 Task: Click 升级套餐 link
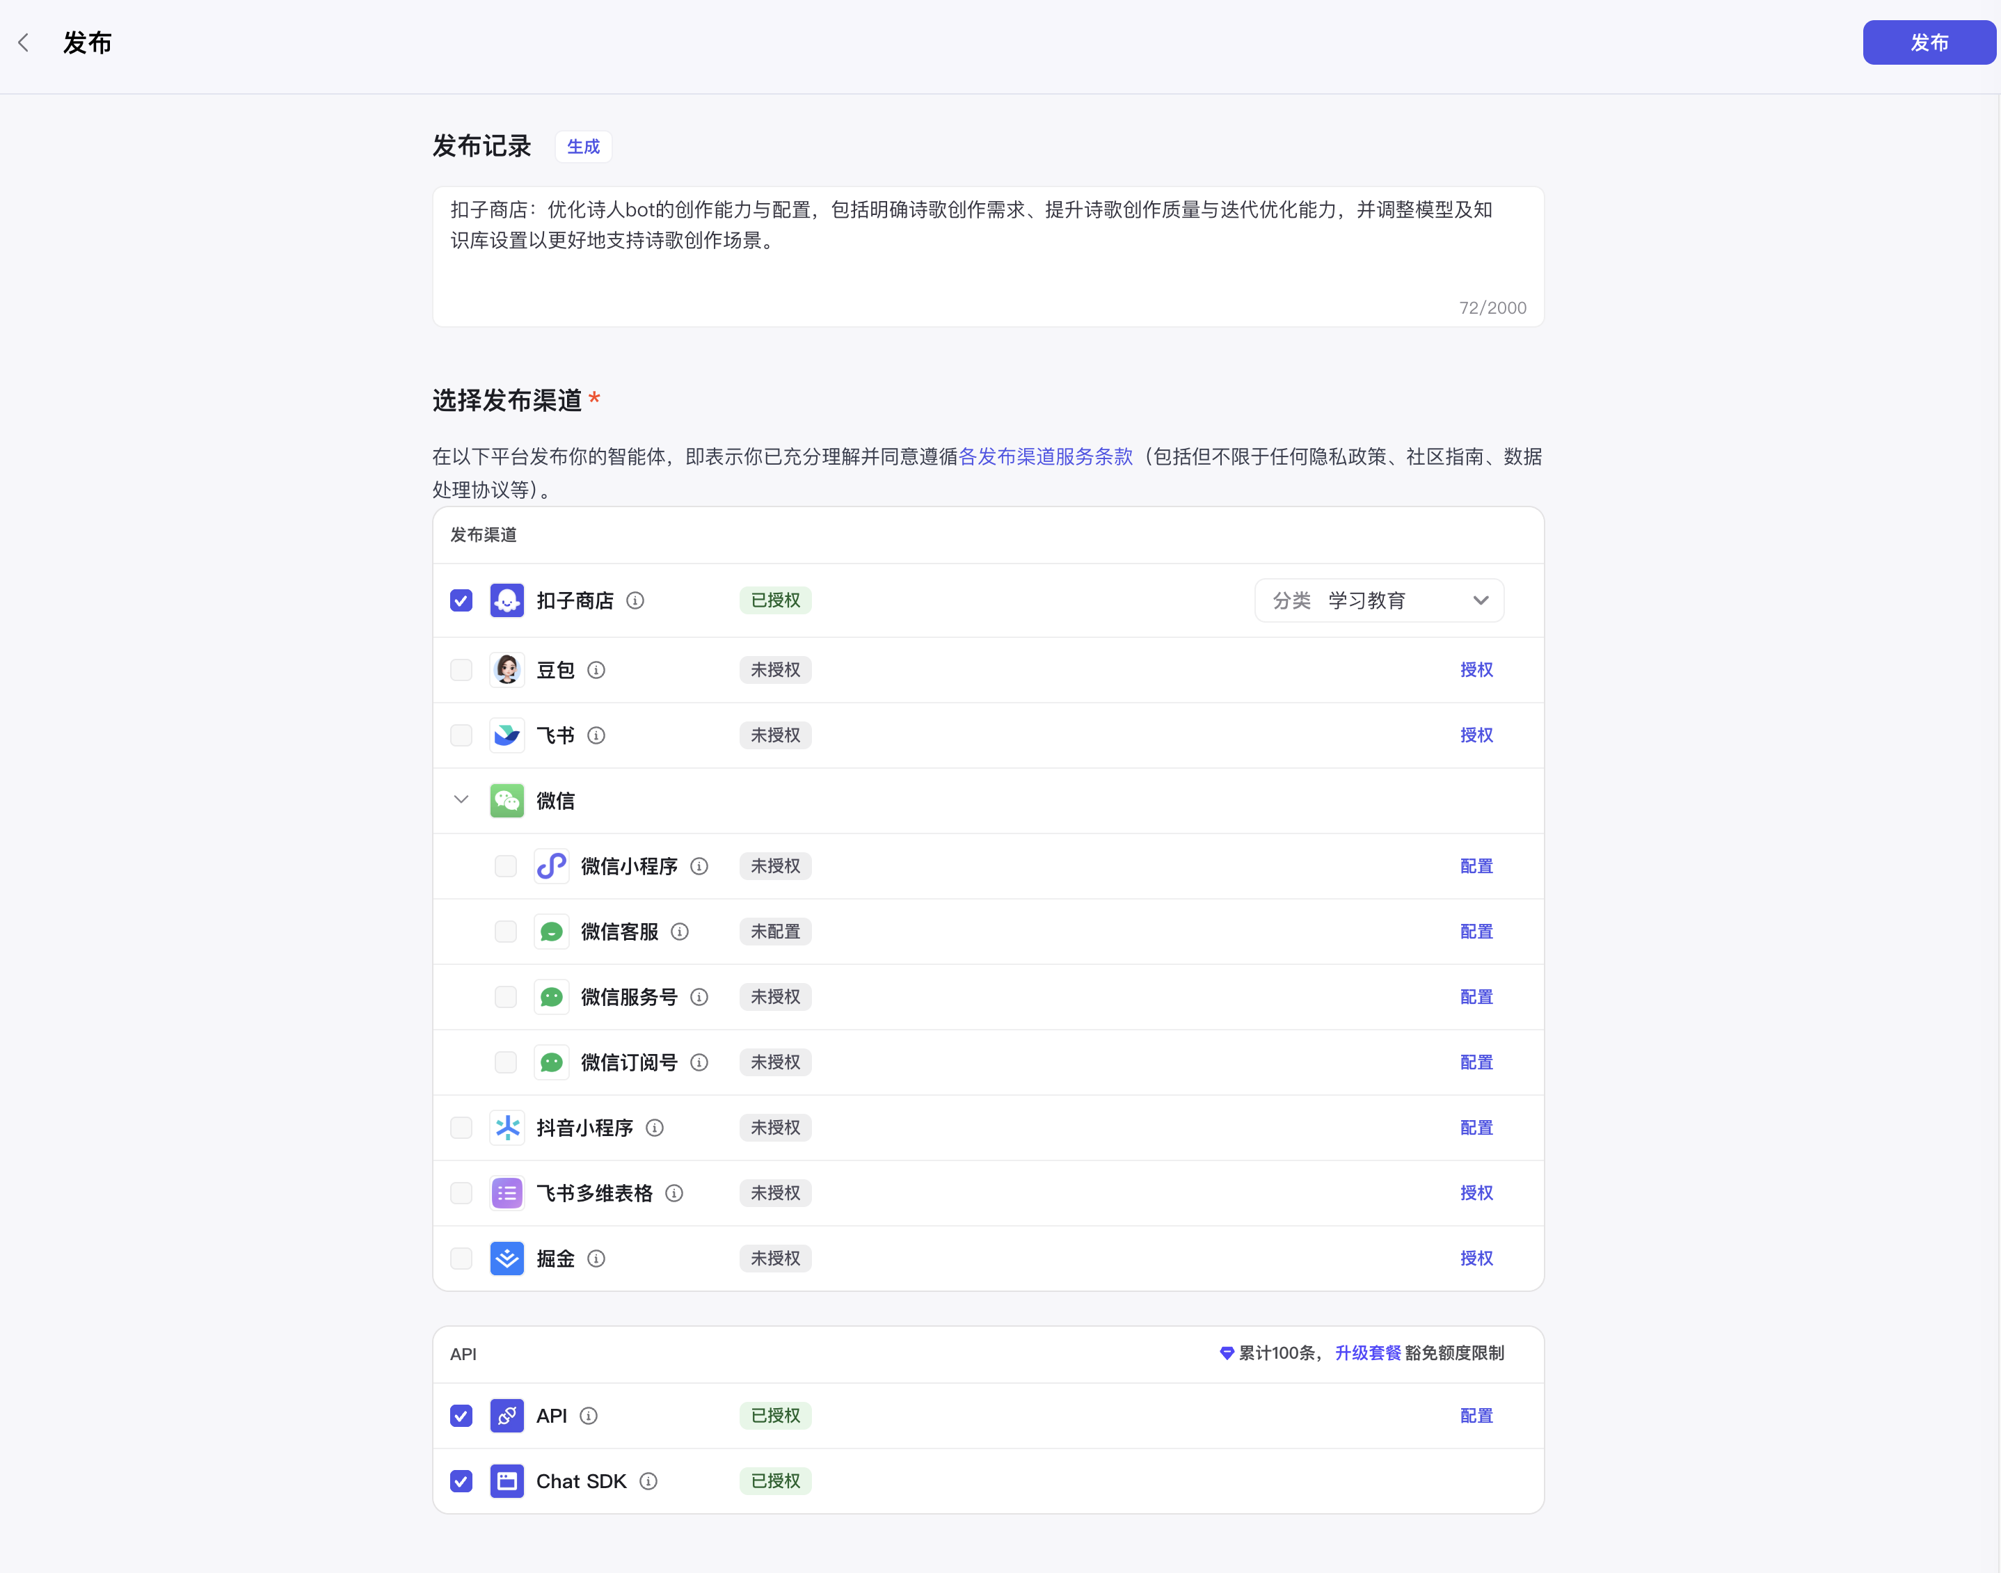[x=1367, y=1353]
